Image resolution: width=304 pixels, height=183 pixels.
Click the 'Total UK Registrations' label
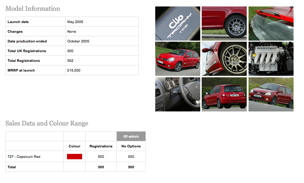click(x=27, y=51)
